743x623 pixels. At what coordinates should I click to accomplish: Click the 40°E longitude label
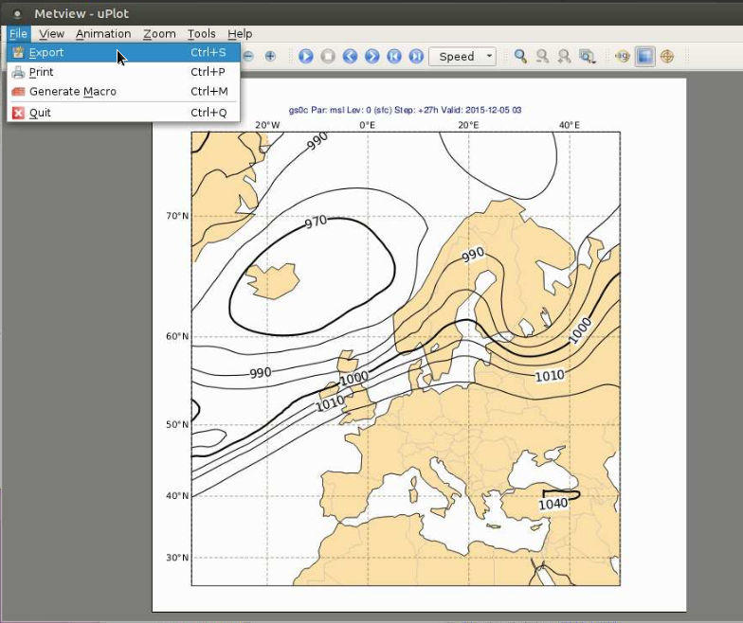point(569,125)
